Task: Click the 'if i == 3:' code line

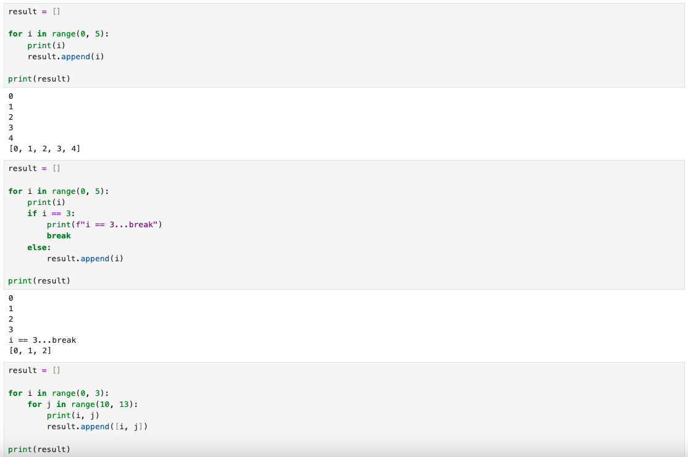Action: [51, 214]
